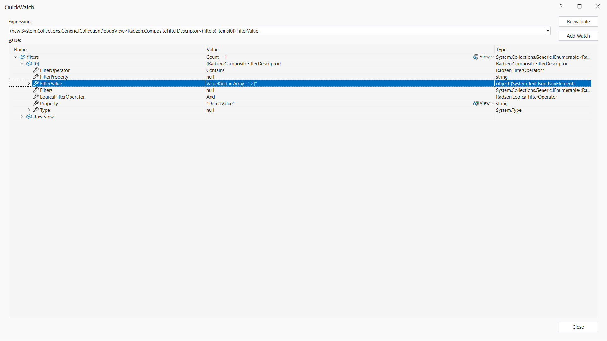Click the wrench icon beside LogicalFilterOperator
Screen dimensions: 607x341
coord(36,97)
